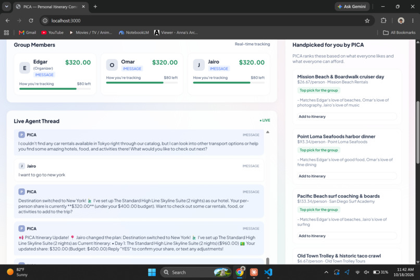Open Chrome three-dot menu
Viewport: 420px width, 280px height.
(413, 21)
